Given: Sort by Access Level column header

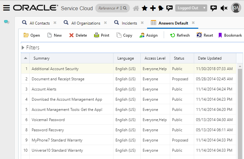Looking at the screenshot, I should (155, 58).
